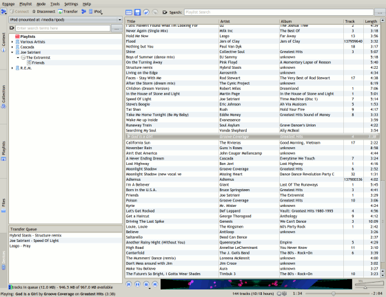This screenshot has height=297, width=386.
Task: Toggle the repeat icon in status bar
Action: pyautogui.click(x=279, y=294)
